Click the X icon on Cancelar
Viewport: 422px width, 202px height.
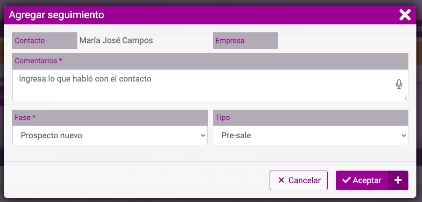click(x=281, y=180)
